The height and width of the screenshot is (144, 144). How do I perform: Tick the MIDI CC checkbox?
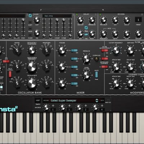(108, 100)
